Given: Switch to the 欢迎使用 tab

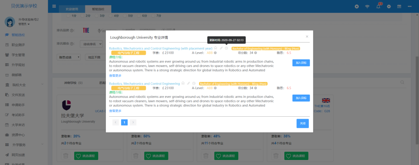Looking at the screenshot, I should 72,9.
